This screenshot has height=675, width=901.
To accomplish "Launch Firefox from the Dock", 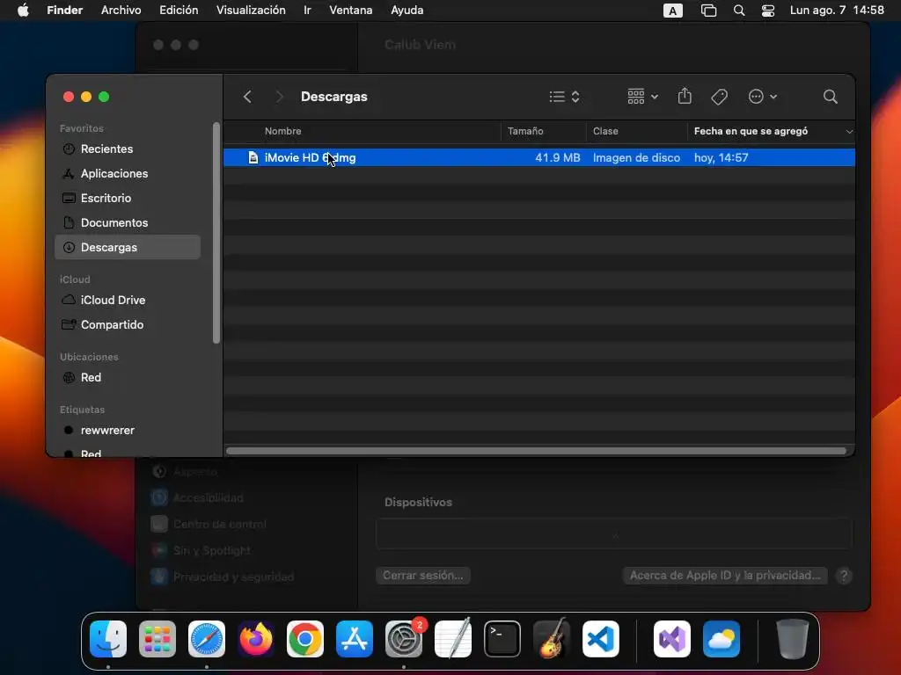I will (256, 639).
